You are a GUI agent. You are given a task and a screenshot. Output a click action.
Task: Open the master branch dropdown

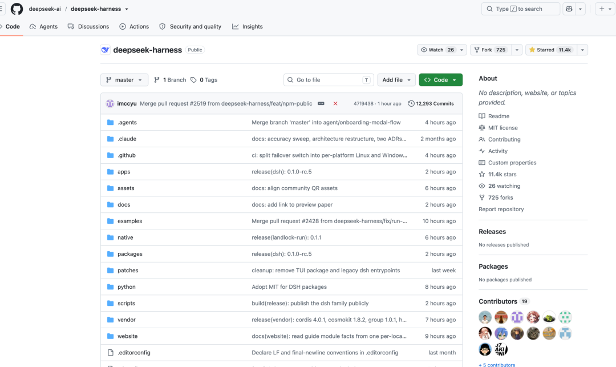click(124, 80)
